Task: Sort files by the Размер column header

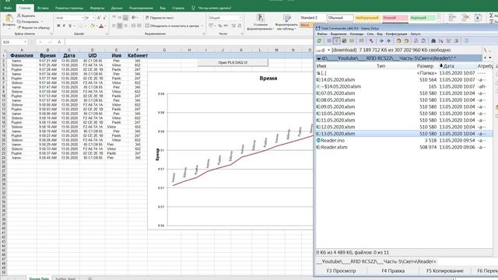Action: 425,66
